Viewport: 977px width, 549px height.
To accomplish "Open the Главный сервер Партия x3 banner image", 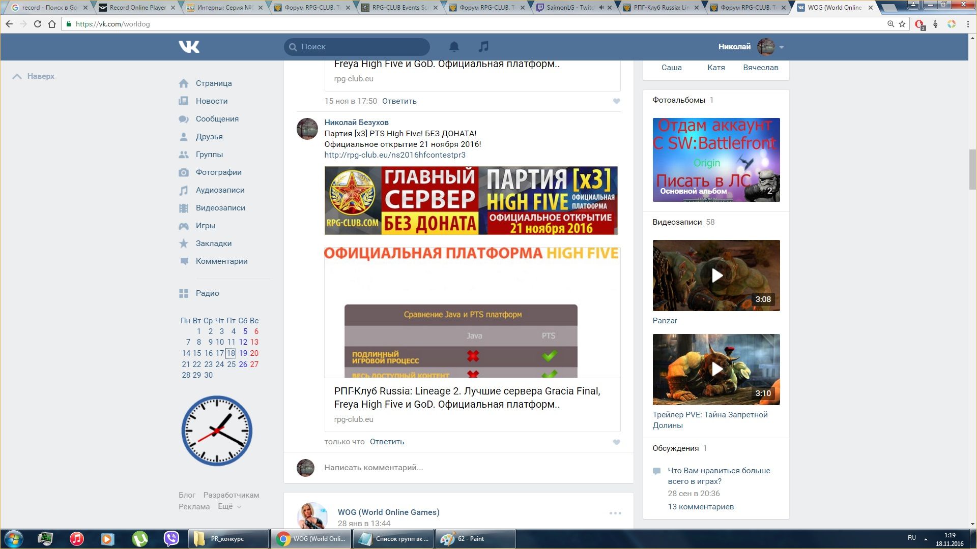I will [471, 200].
